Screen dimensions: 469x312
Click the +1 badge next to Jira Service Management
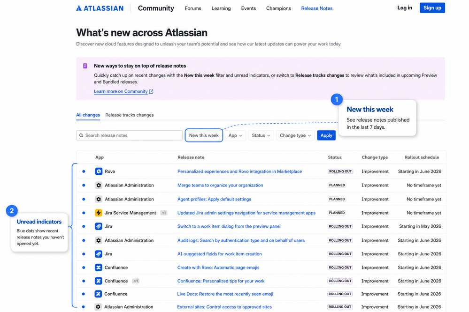pos(164,213)
